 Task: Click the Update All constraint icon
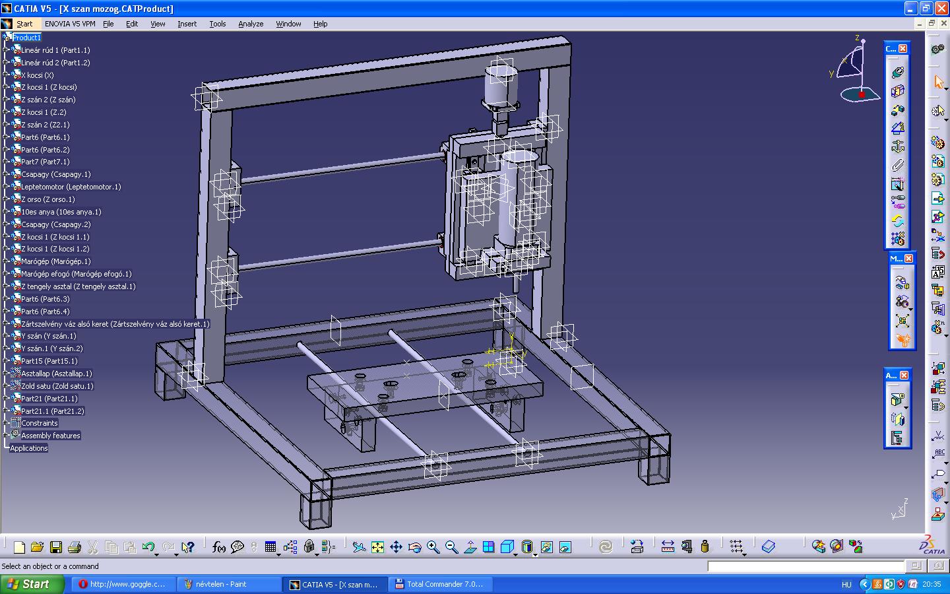[x=606, y=546]
